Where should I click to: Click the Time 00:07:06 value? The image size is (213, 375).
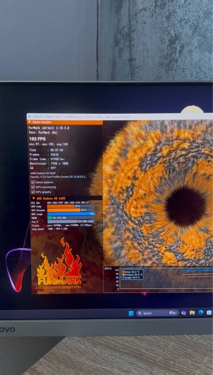57,150
